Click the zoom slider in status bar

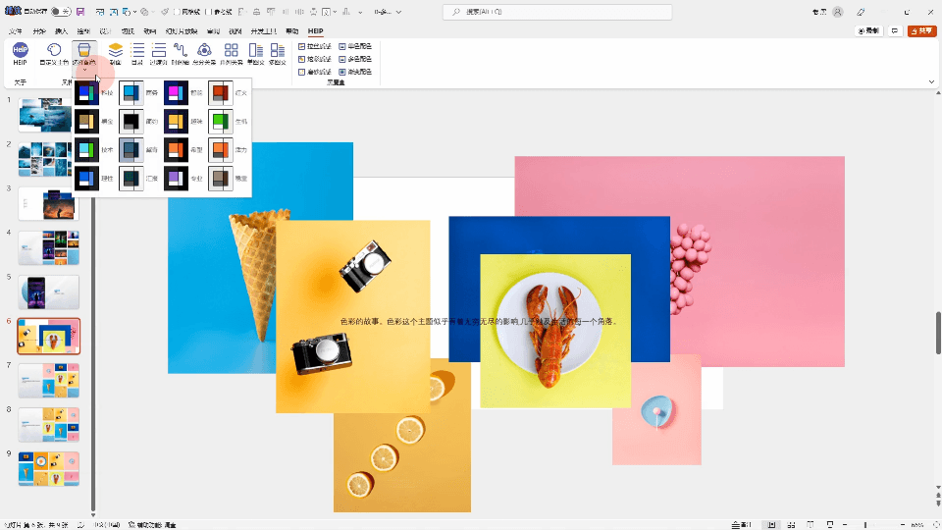[873, 524]
